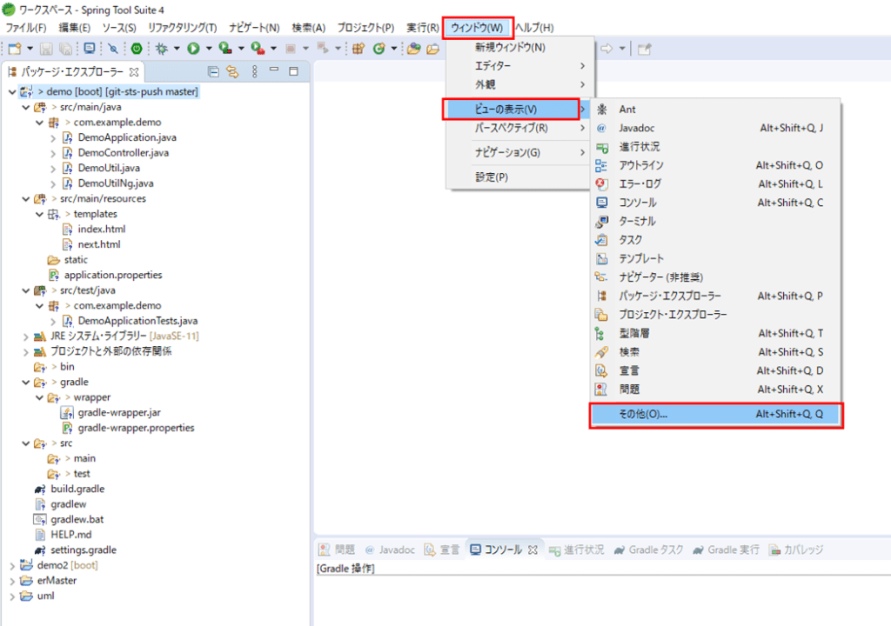Close the Package Explorer tab
Viewport: 891px width, 626px height.
tap(134, 72)
